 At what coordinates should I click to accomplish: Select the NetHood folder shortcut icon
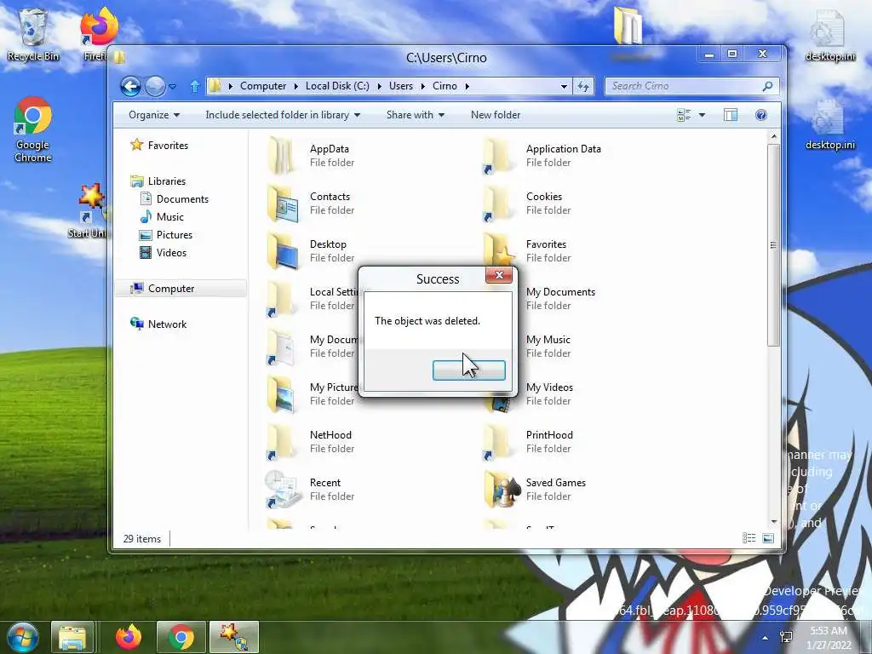[x=281, y=442]
